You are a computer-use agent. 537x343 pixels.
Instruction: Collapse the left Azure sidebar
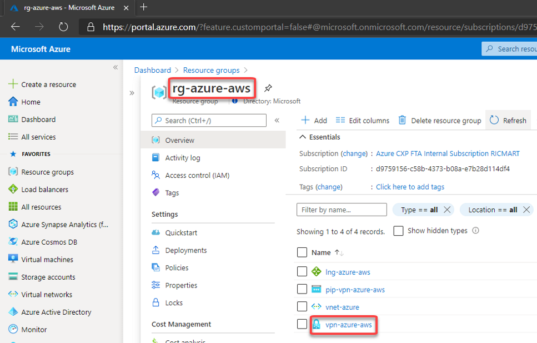click(x=116, y=67)
